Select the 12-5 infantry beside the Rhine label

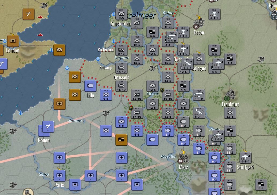(x=168, y=23)
